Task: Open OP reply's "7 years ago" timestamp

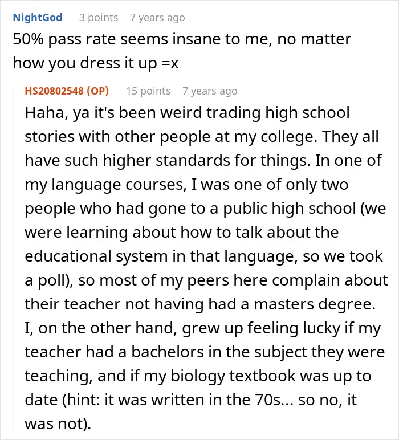Action: pos(210,91)
